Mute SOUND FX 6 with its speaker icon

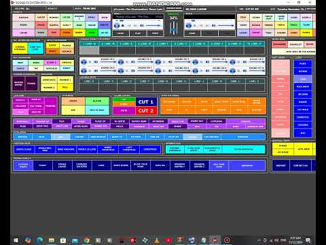pyautogui.click(x=96, y=71)
